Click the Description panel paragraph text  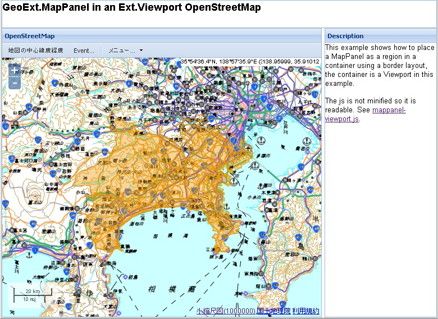pyautogui.click(x=379, y=66)
